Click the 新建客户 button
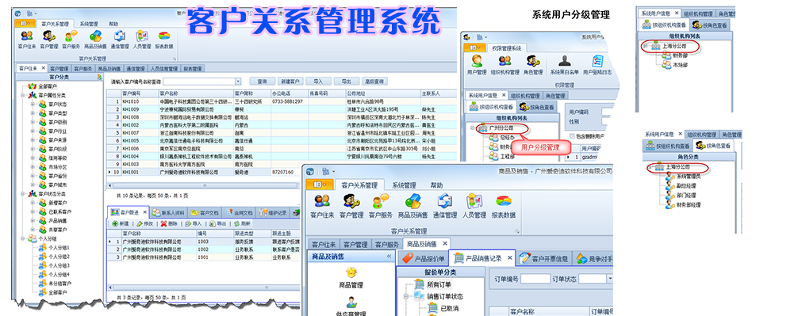The width and height of the screenshot is (794, 316). pos(290,82)
